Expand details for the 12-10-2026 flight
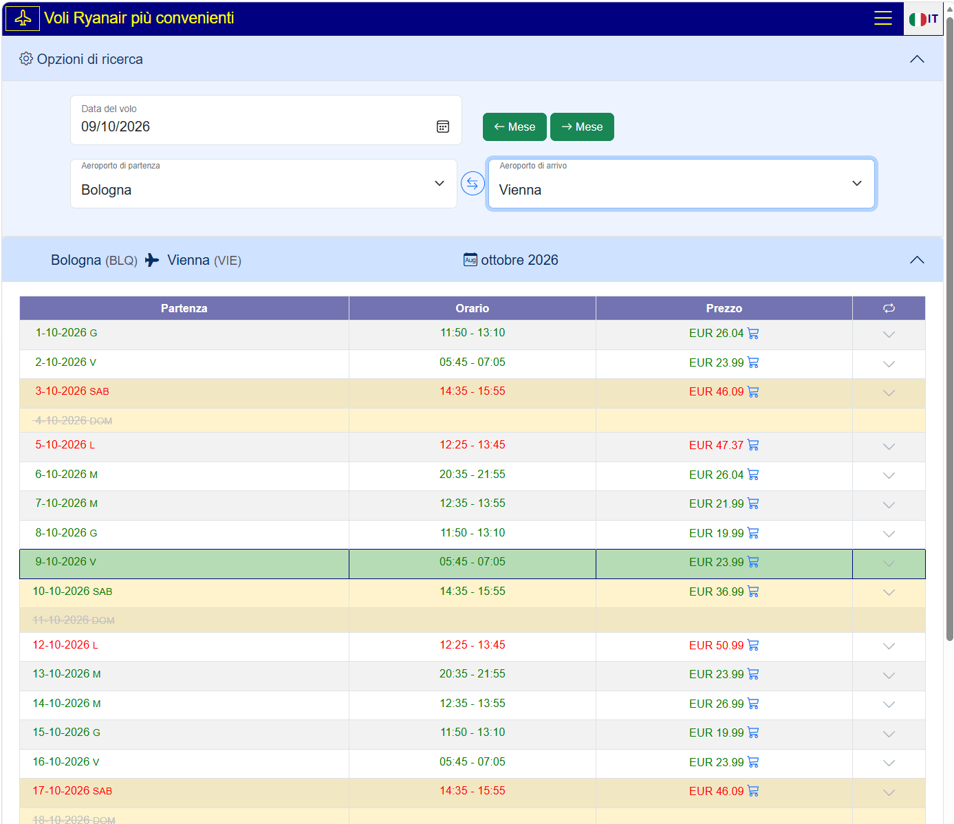Image resolution: width=954 pixels, height=824 pixels. 889,647
